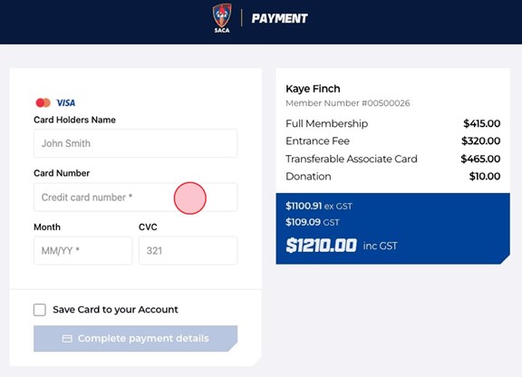
Task: Click the VISA logo icon
Action: 65,103
